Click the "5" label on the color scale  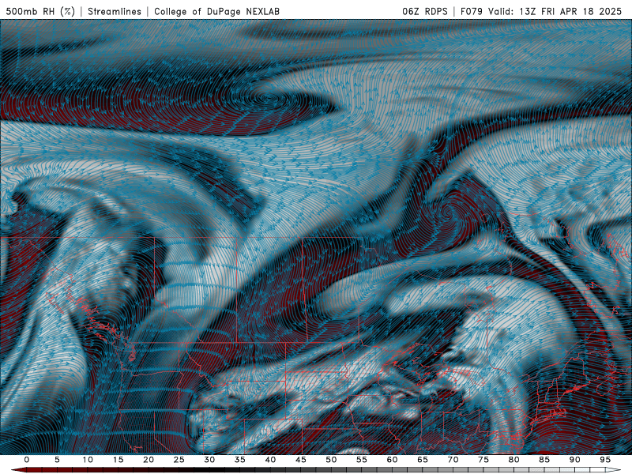[x=57, y=460]
